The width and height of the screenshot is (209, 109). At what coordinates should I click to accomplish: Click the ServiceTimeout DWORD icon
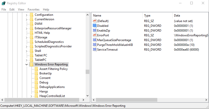[x=95, y=49]
